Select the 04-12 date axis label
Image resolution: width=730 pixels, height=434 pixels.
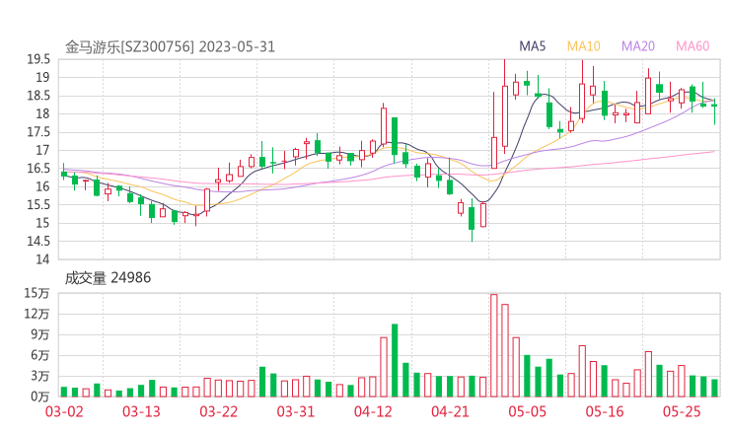pyautogui.click(x=373, y=411)
